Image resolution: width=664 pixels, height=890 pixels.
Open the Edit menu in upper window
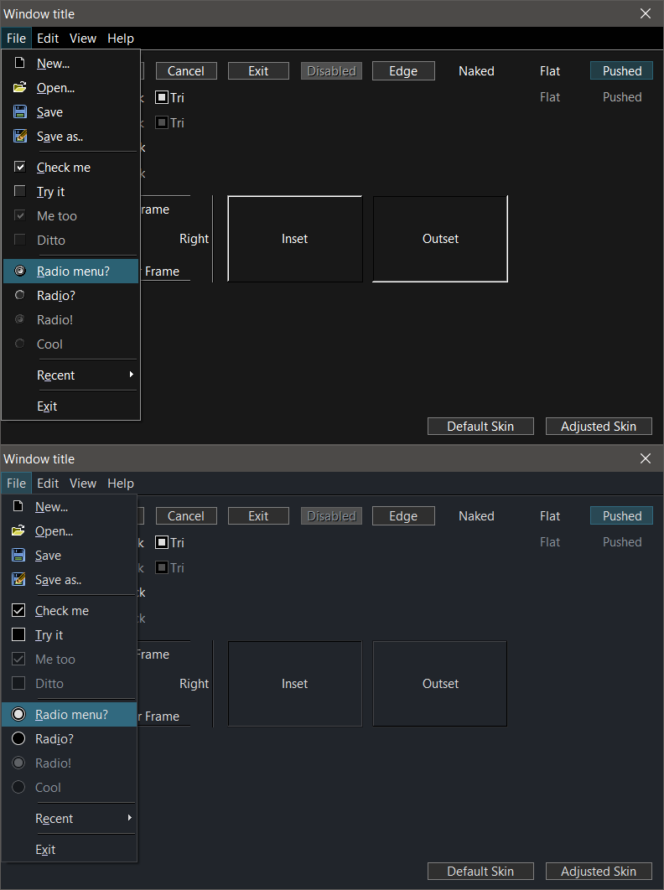48,39
